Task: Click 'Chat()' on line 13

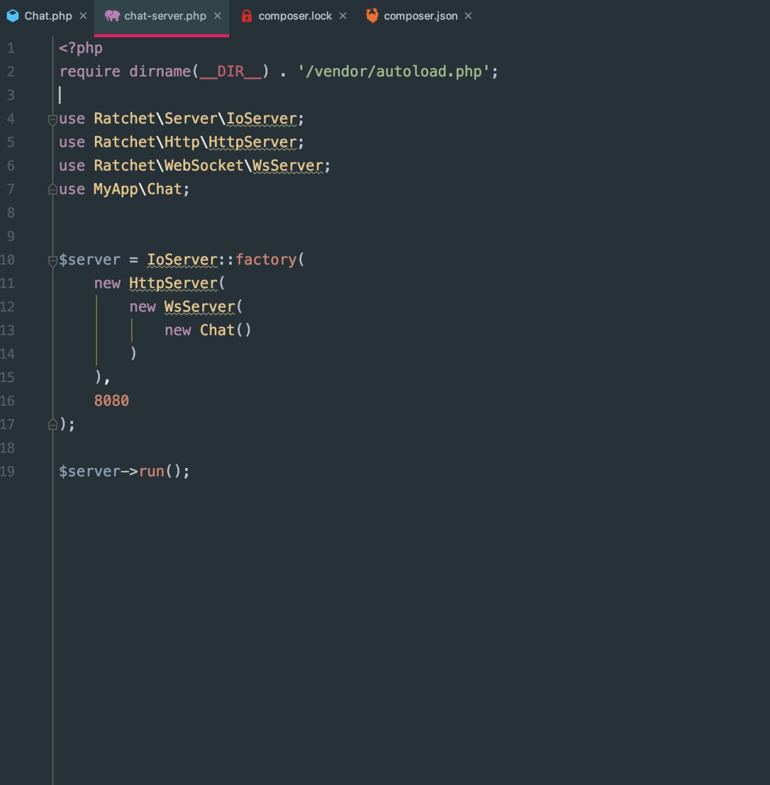Action: click(x=226, y=331)
